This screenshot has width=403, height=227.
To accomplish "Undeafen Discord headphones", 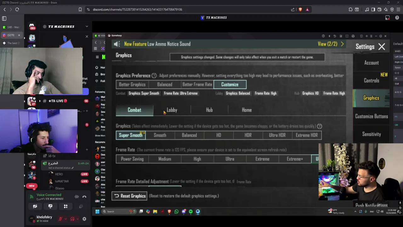I will [72, 219].
